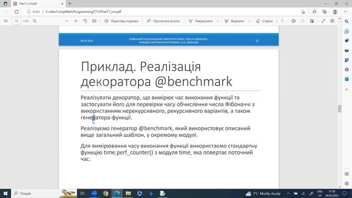Expand the Виділити highlight color dropdown
Image resolution: width=352 pixels, height=198 pixels.
pyautogui.click(x=249, y=21)
